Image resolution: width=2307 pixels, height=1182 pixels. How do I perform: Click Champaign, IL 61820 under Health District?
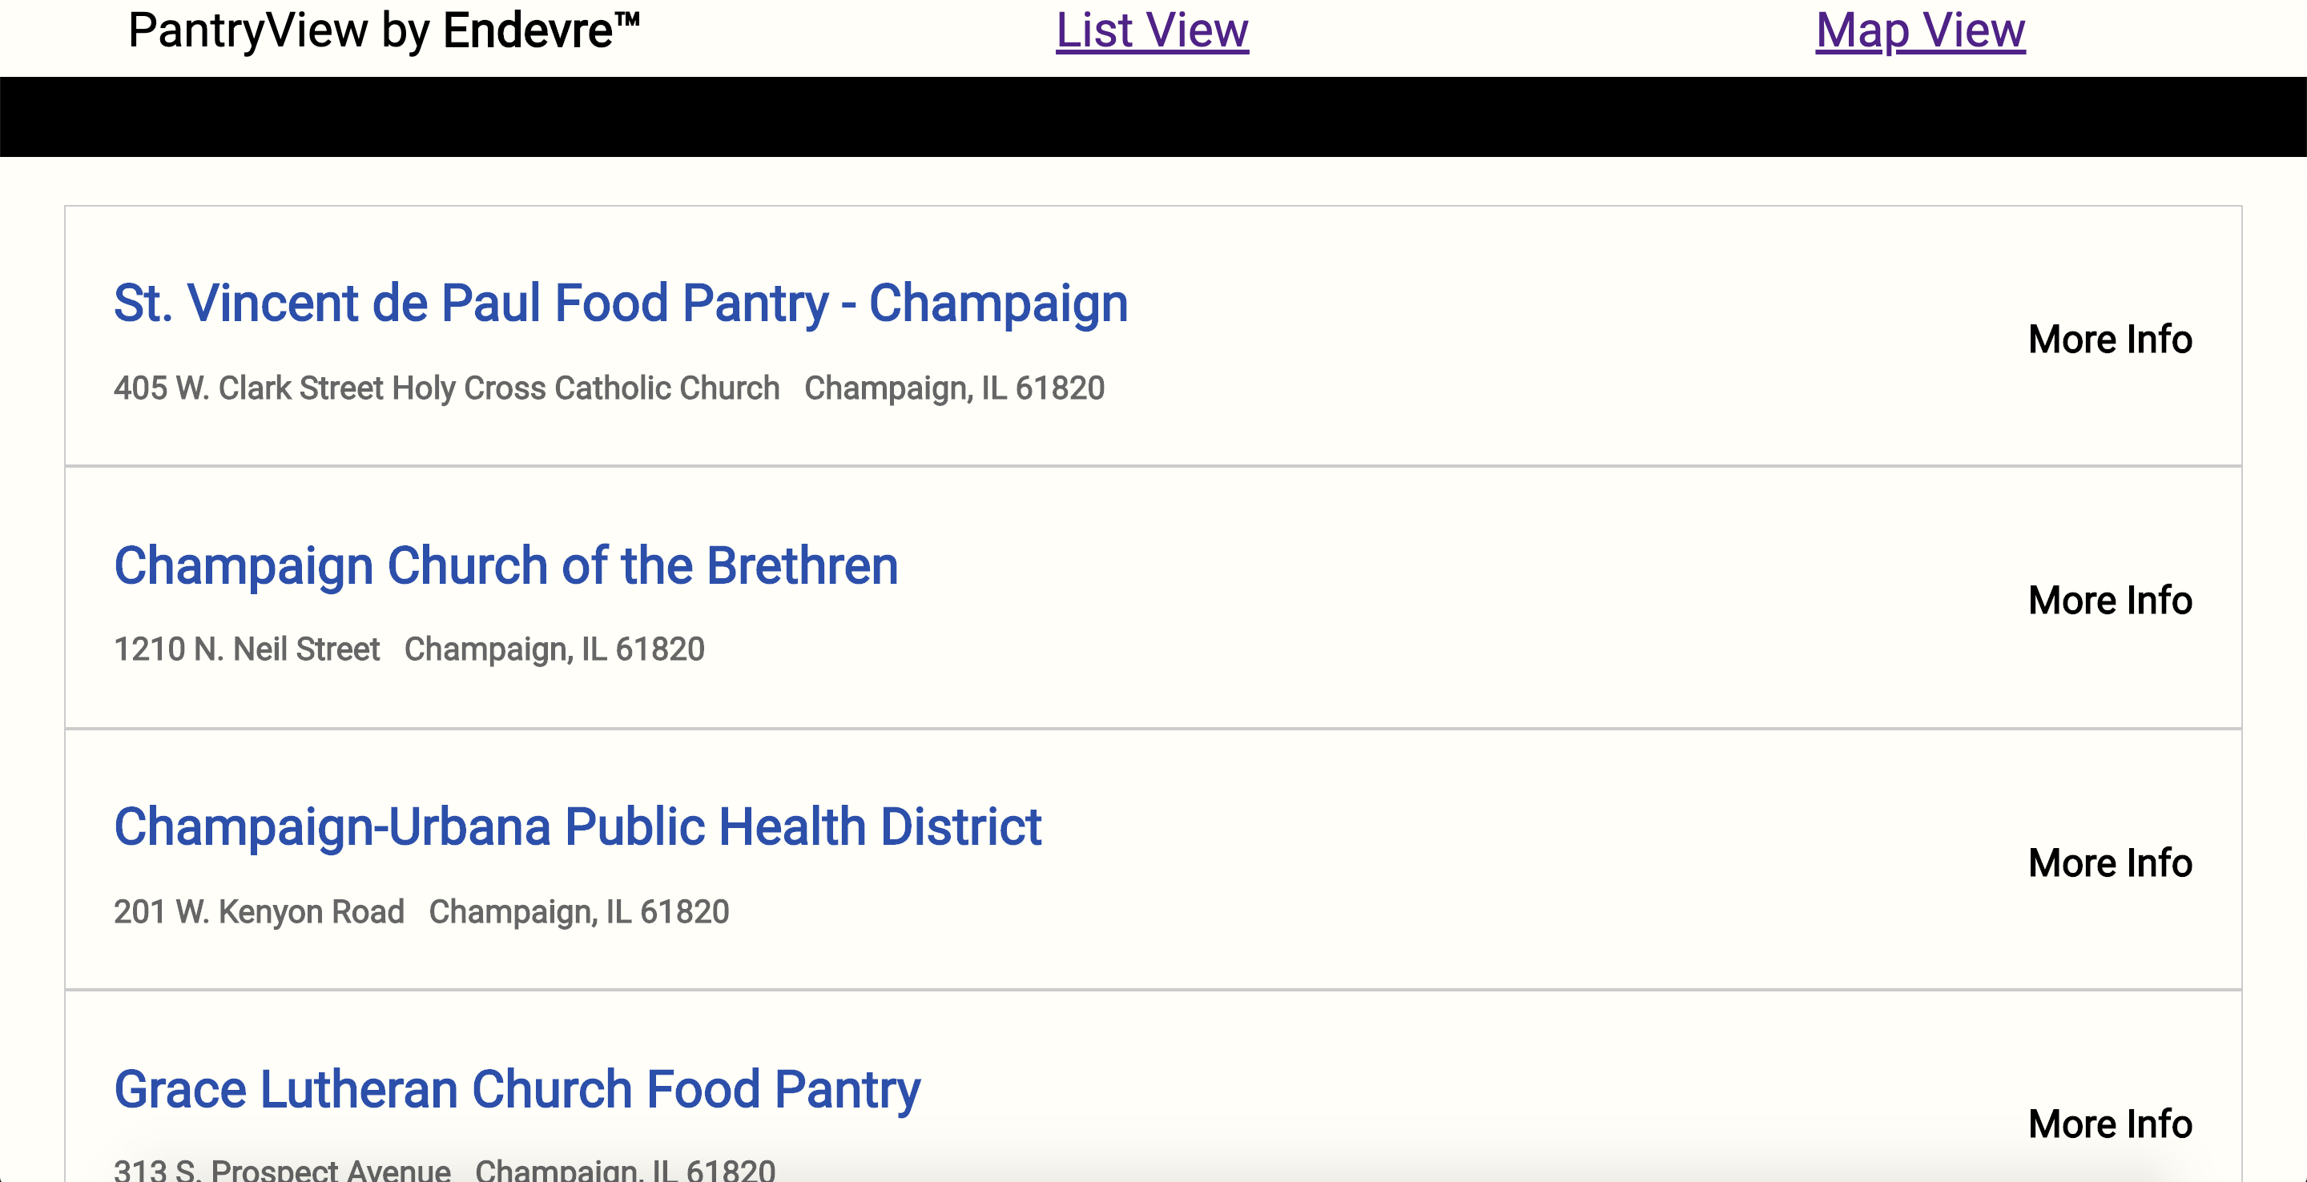point(579,911)
